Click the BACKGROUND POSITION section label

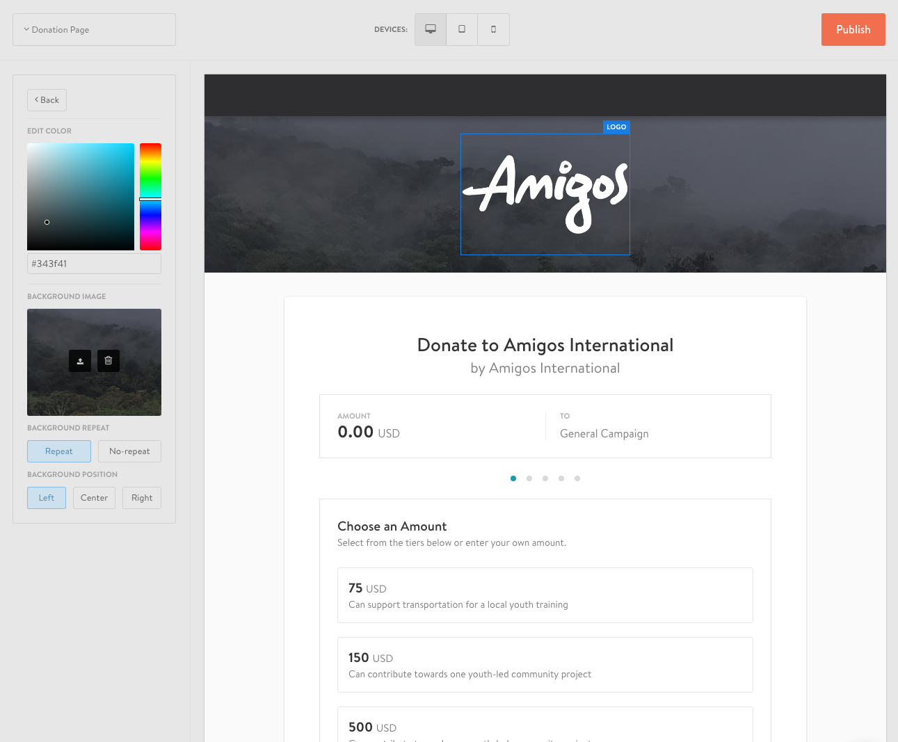72,474
